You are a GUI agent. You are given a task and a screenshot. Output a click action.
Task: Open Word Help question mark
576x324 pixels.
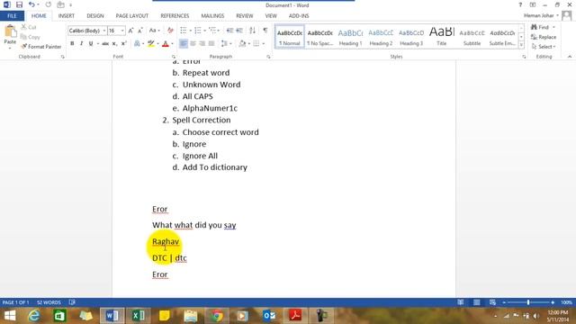520,4
